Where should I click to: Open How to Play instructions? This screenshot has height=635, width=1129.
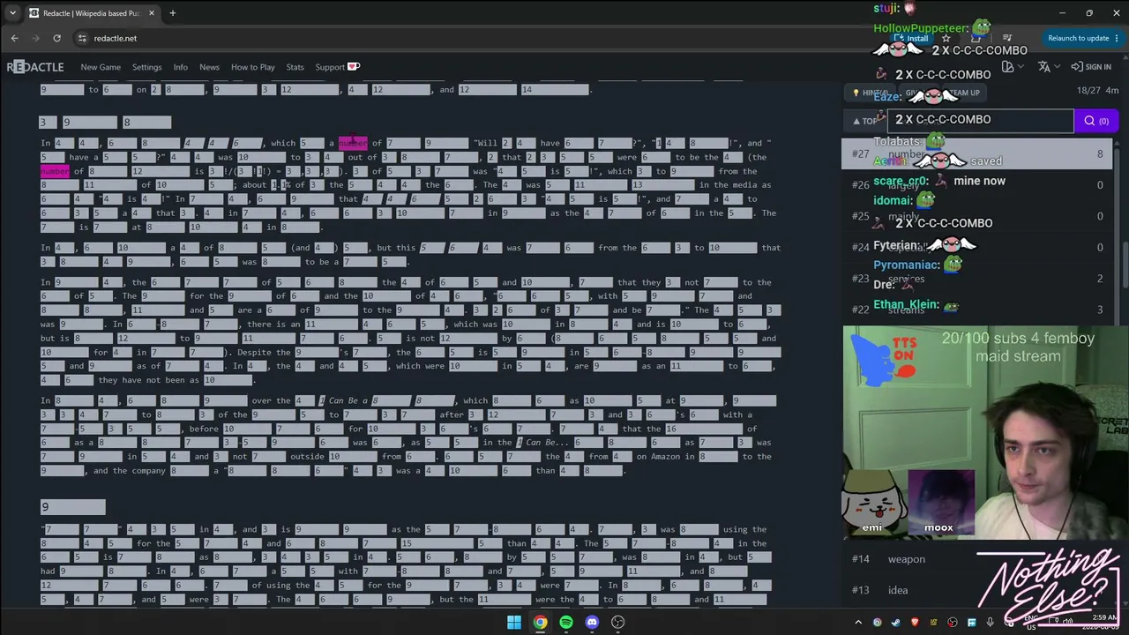(253, 67)
